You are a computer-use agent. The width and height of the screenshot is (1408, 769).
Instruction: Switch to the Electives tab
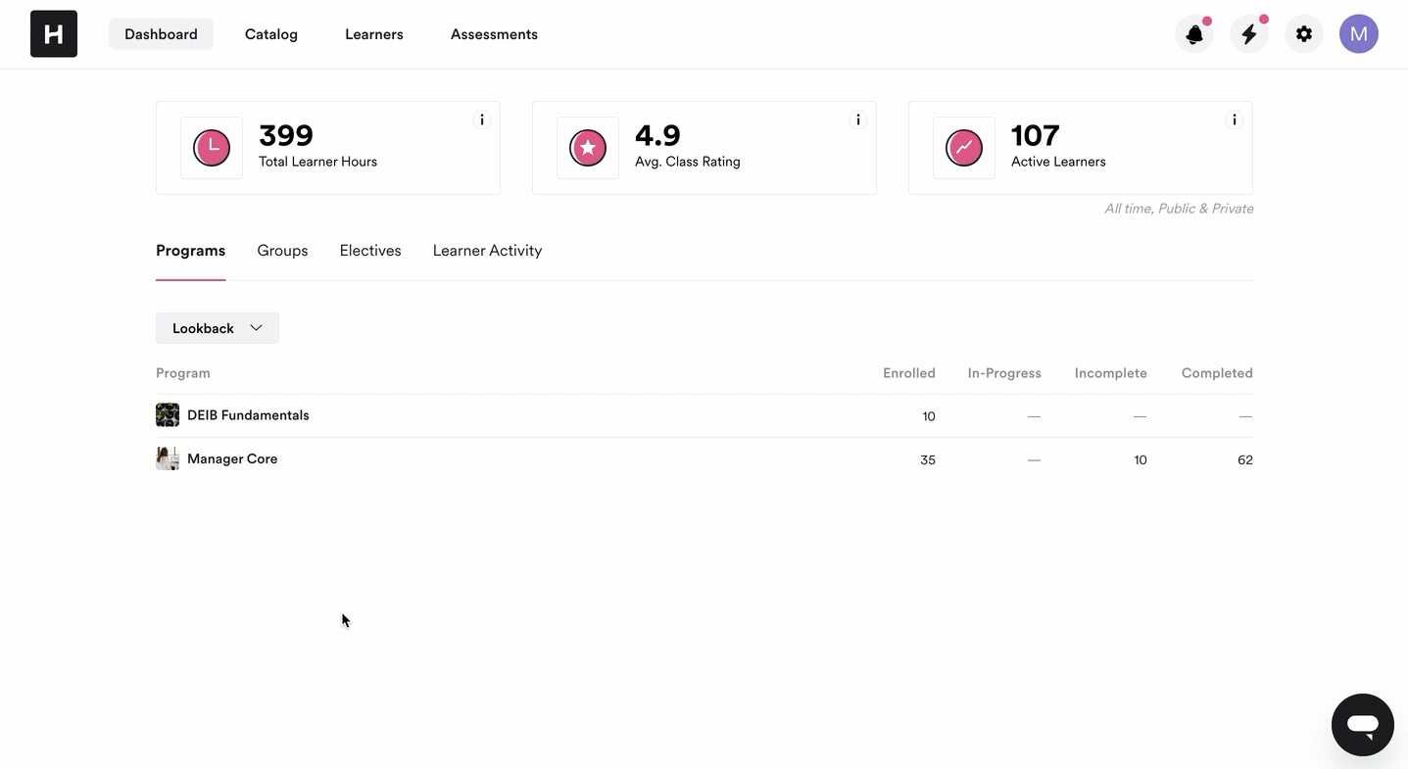(370, 251)
